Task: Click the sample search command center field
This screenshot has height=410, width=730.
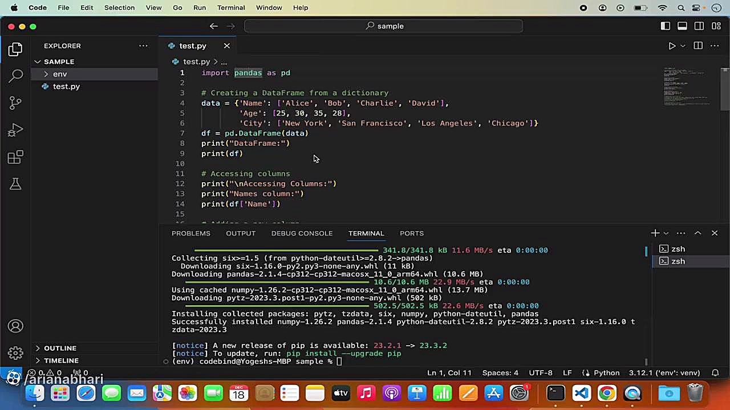Action: click(383, 26)
